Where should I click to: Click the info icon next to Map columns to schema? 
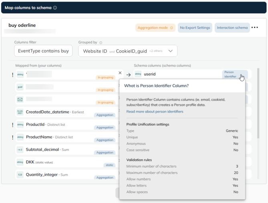[x=55, y=8]
